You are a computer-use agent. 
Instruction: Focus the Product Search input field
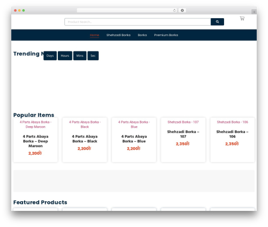(138, 22)
